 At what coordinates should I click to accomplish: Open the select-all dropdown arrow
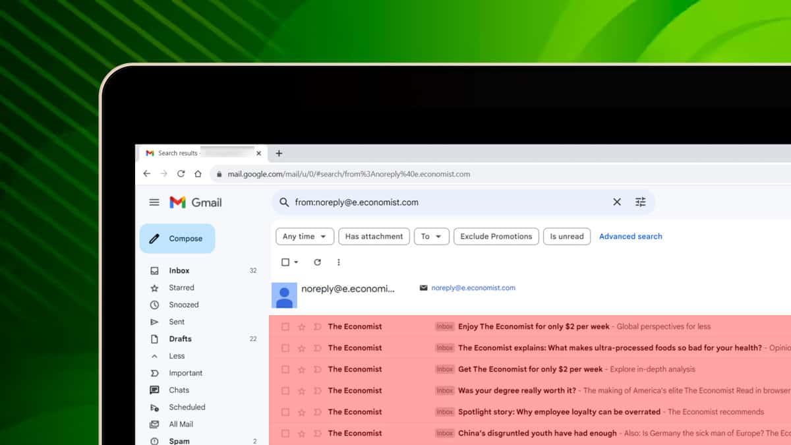coord(296,262)
